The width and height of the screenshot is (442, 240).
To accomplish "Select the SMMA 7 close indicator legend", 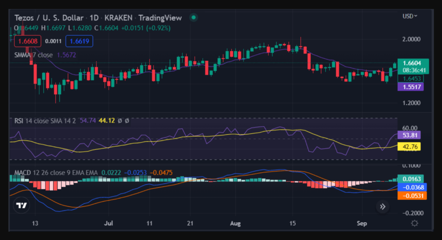I will [34, 55].
